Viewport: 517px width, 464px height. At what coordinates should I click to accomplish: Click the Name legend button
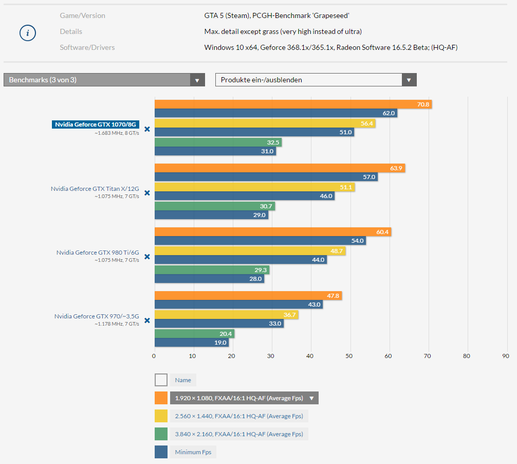coord(183,380)
